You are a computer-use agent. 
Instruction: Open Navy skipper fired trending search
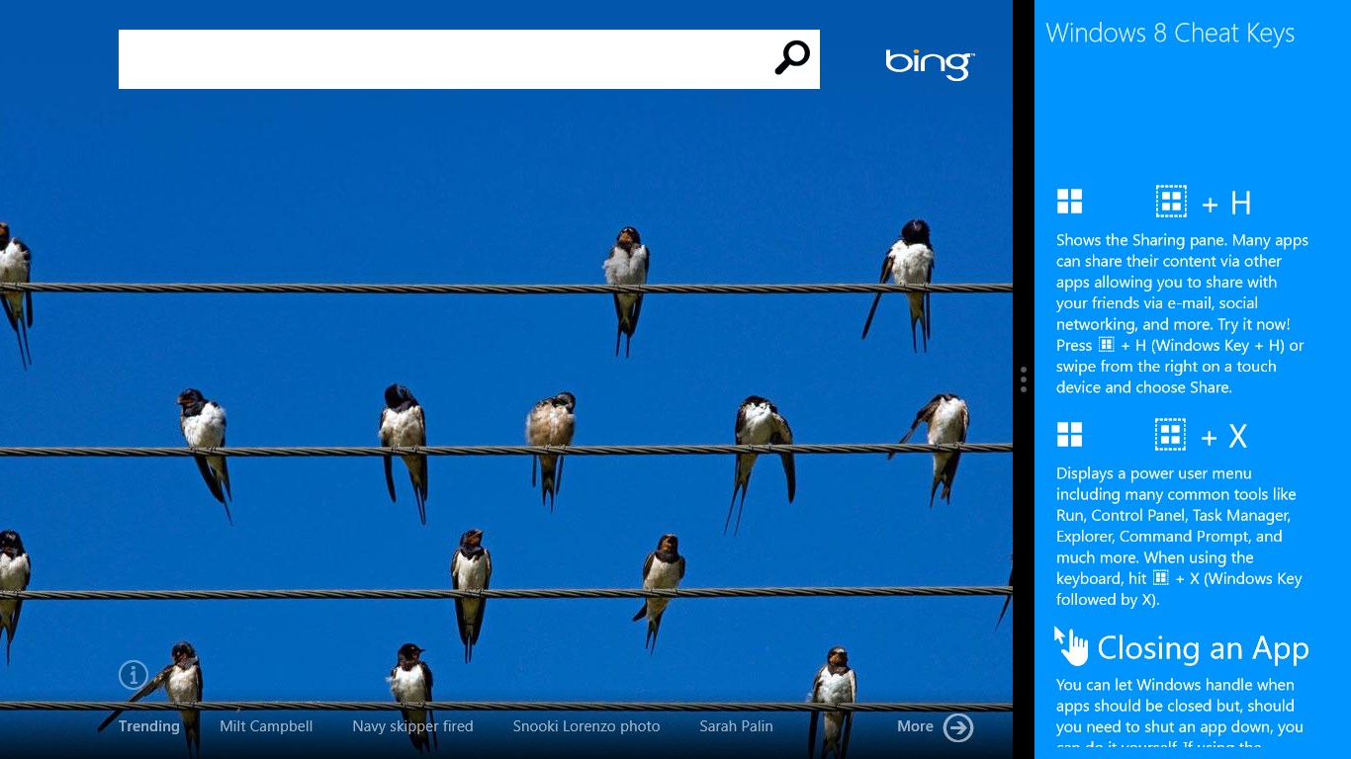(412, 726)
